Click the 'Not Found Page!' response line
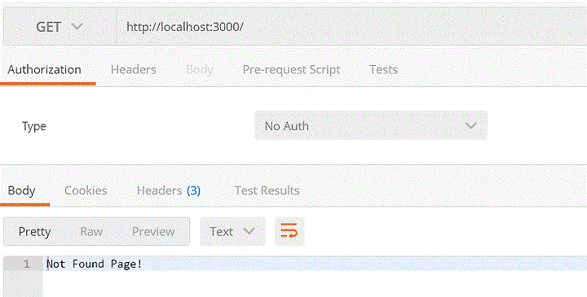Viewport: 587px width, 297px height. point(95,264)
